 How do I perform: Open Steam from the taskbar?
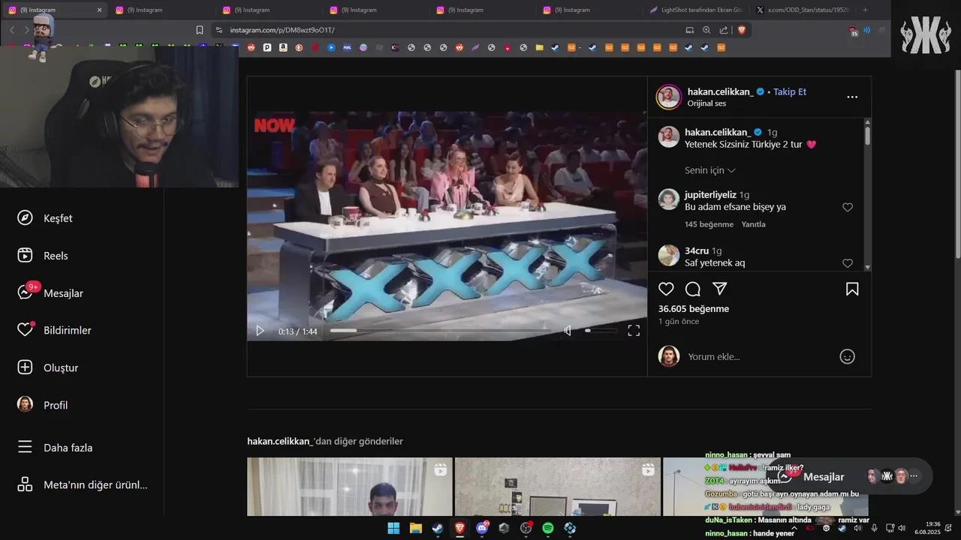(437, 528)
